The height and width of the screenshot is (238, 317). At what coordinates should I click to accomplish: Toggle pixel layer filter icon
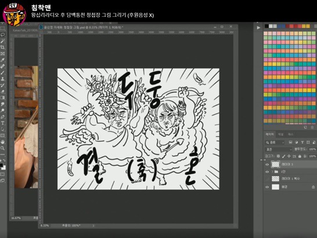pyautogui.click(x=290, y=142)
